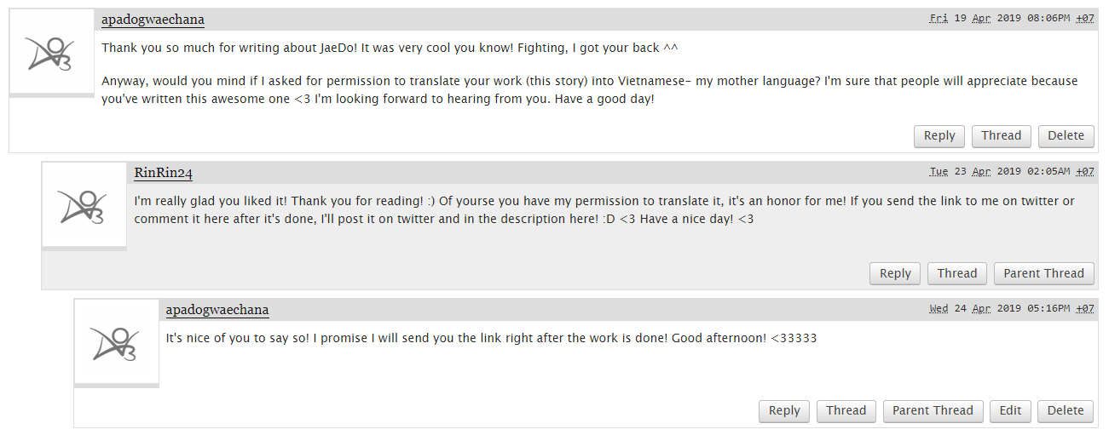Screen dimensions: 1109x435
Task: Delete the last comment
Action: (x=1066, y=410)
